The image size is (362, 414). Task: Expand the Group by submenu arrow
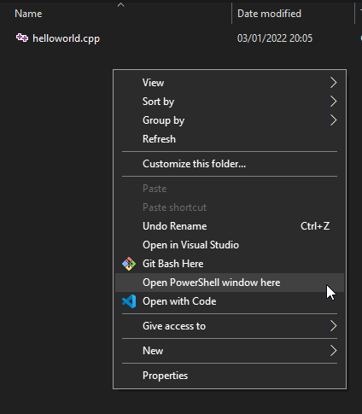(333, 120)
